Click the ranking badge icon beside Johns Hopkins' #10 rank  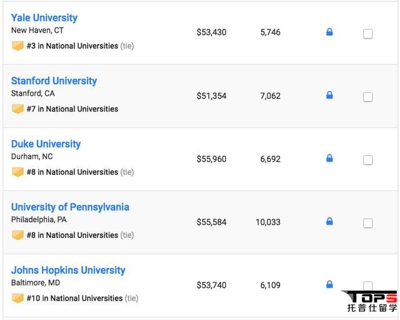[18, 299]
